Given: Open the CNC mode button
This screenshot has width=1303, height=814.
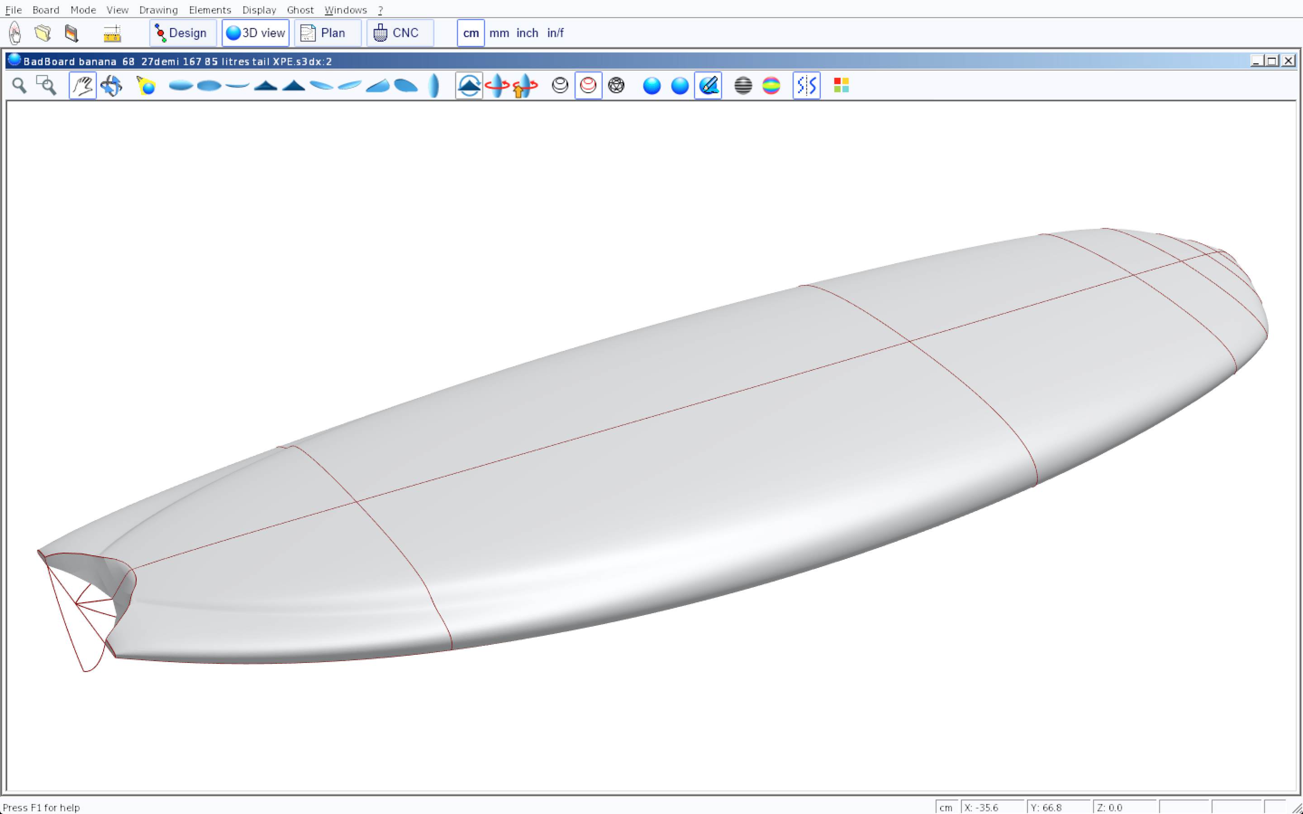Looking at the screenshot, I should pyautogui.click(x=399, y=33).
